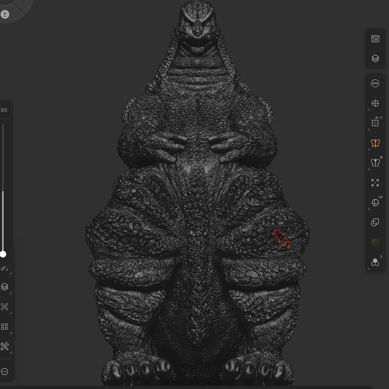Image resolution: width=389 pixels, height=389 pixels.
Task: Open the subtool layers icon in right toolbar
Action: (x=375, y=59)
